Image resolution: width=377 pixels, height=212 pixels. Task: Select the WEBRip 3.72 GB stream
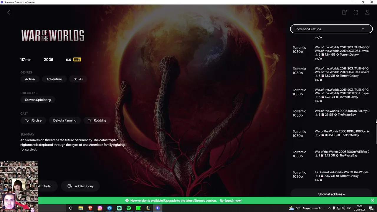pos(331,154)
